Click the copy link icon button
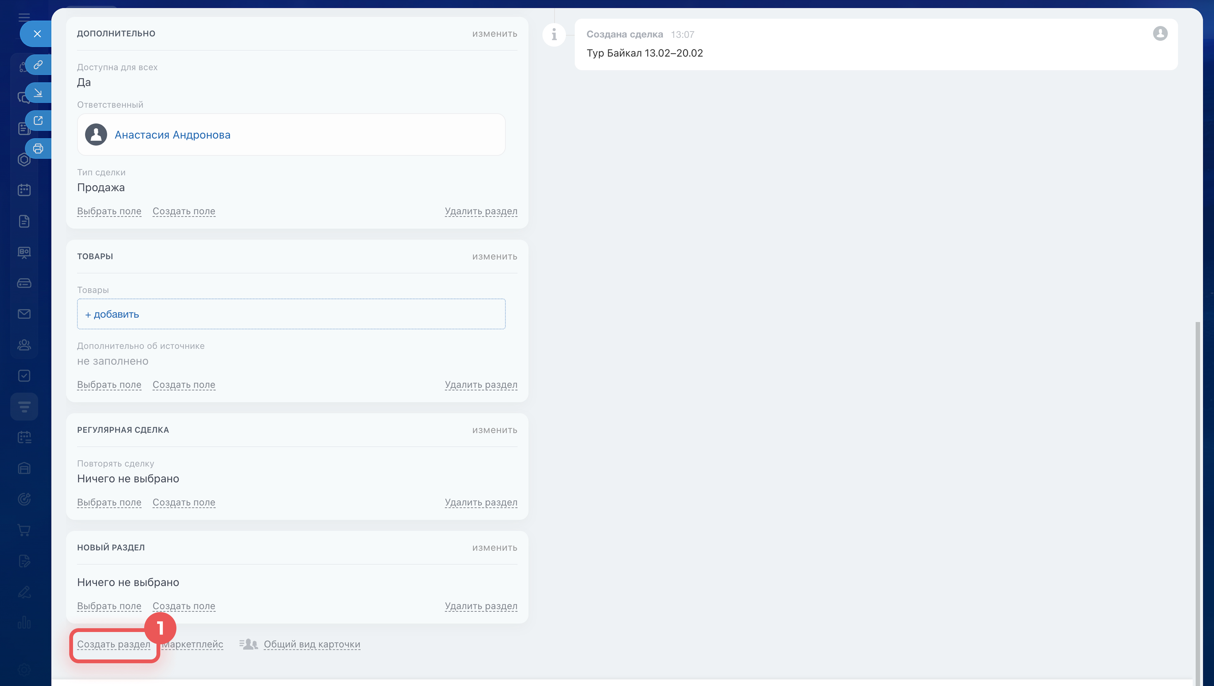The width and height of the screenshot is (1214, 686). pyautogui.click(x=38, y=64)
